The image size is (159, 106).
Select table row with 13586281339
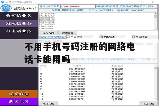click(x=96, y=74)
